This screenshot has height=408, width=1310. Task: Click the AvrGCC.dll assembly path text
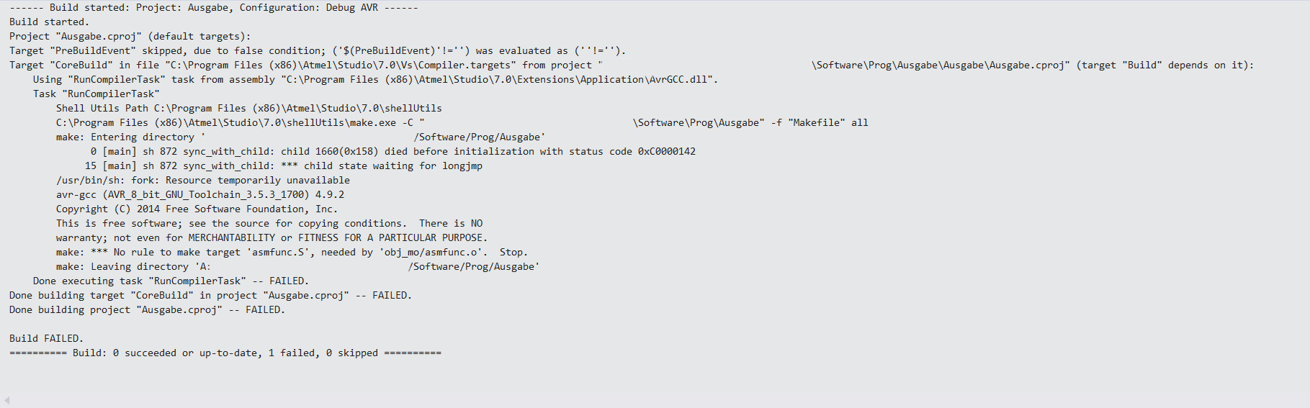point(499,79)
